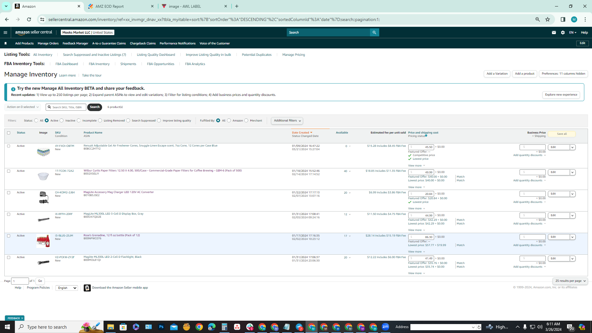The height and width of the screenshot is (333, 592).
Task: Close the FEEDBACK tag
Action: coord(22,318)
